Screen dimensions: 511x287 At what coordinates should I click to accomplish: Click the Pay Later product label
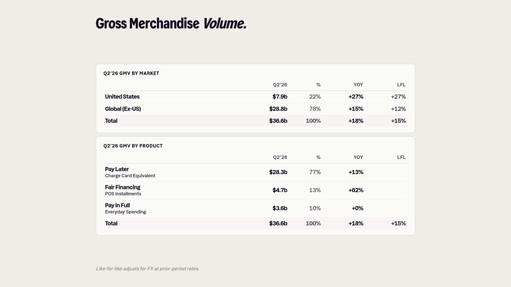click(x=117, y=169)
